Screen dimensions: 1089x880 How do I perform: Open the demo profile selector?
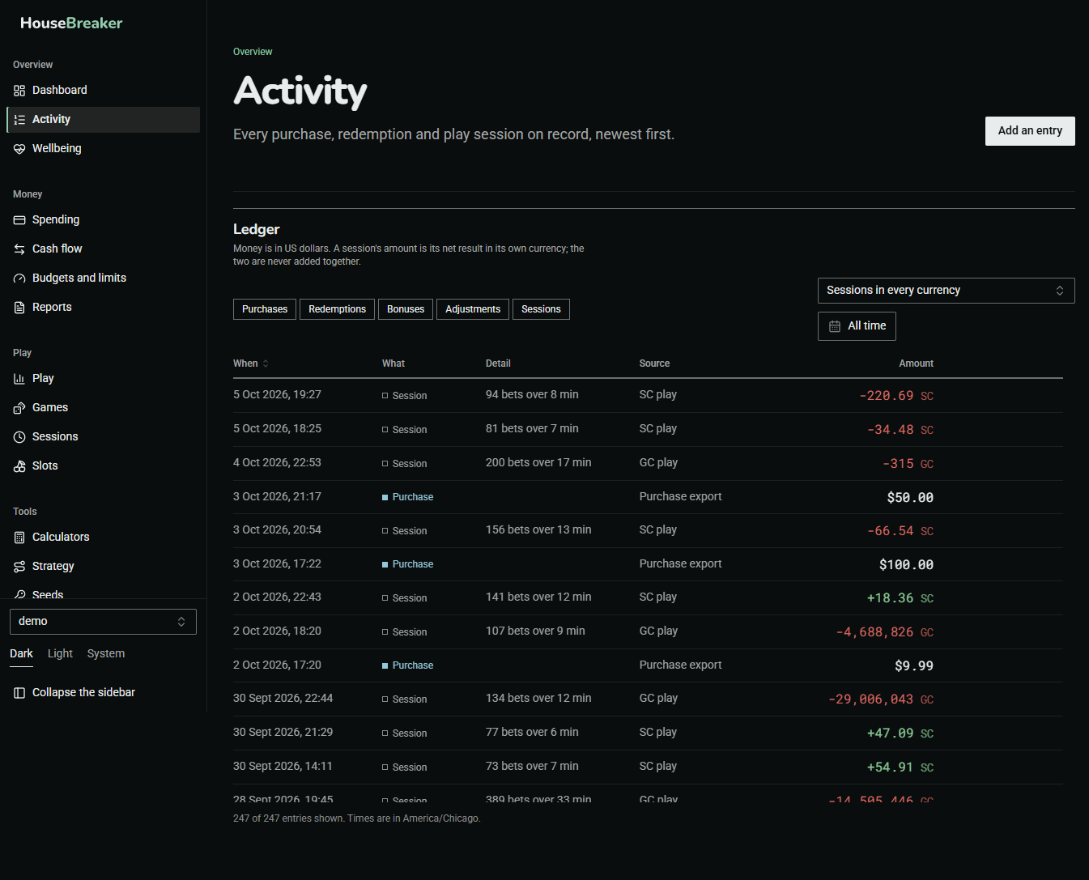103,622
